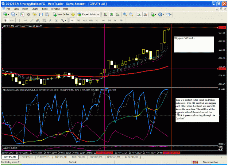Open the Market Watch window icon

click(22, 14)
